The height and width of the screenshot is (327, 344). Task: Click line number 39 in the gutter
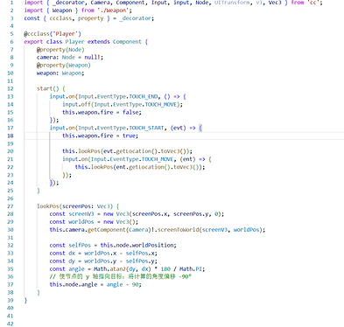click(11, 300)
